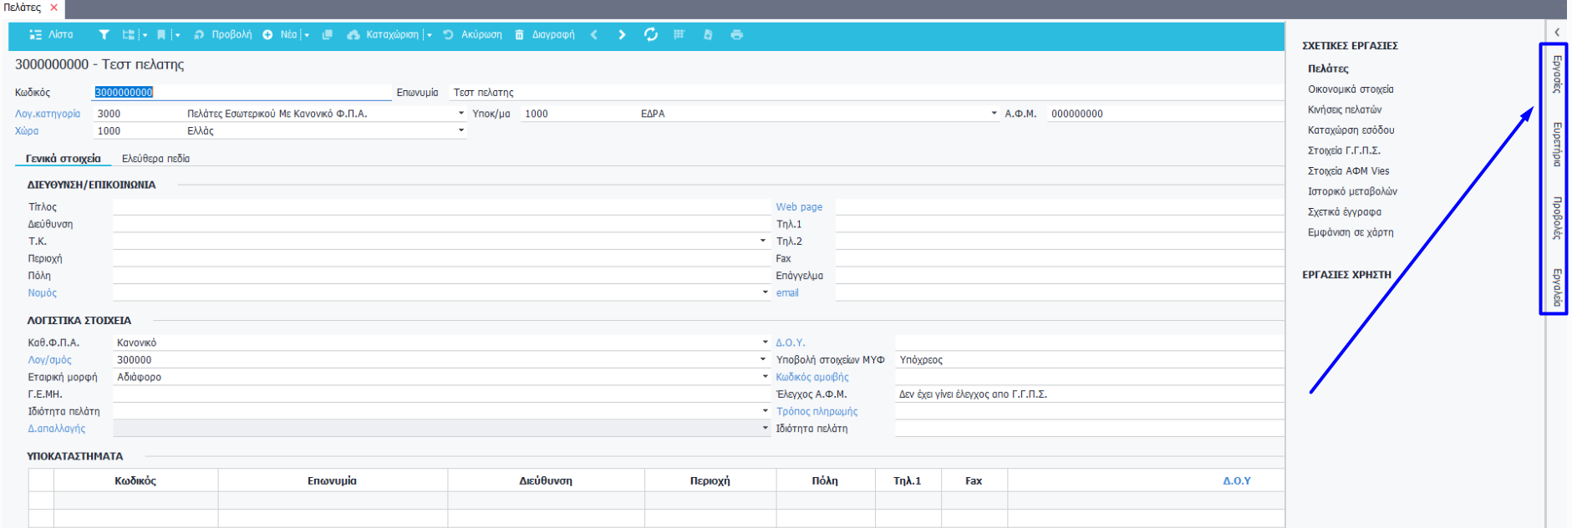
Task: Click the print icon in toolbar
Action: pos(736,35)
